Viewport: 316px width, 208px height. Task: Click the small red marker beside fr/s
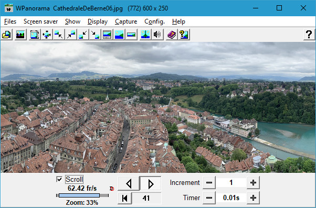(112, 189)
